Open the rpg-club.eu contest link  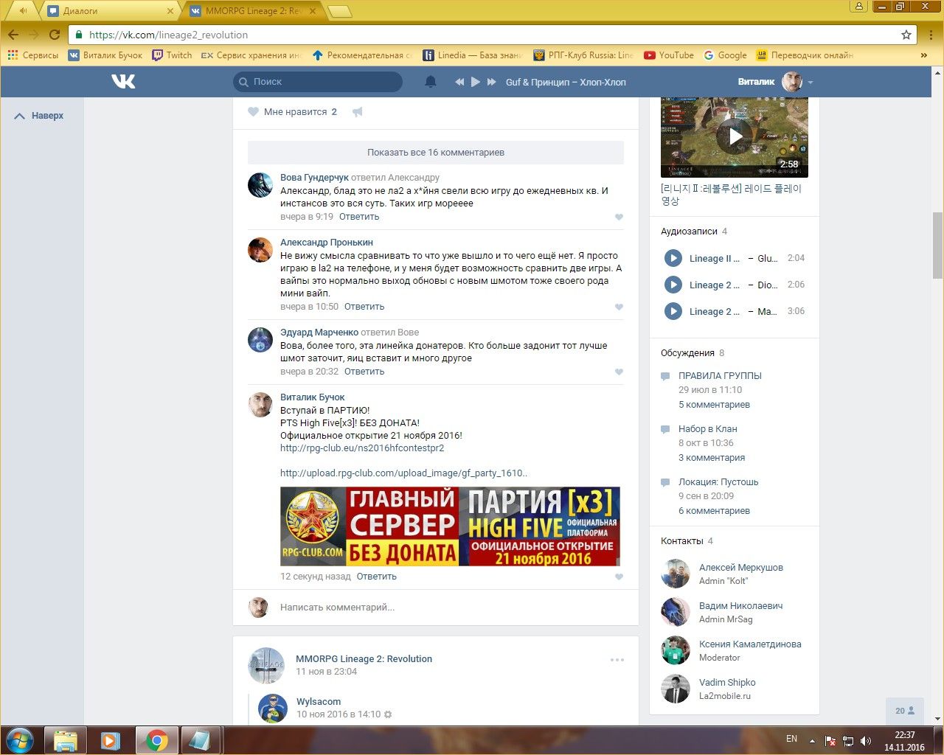(362, 448)
